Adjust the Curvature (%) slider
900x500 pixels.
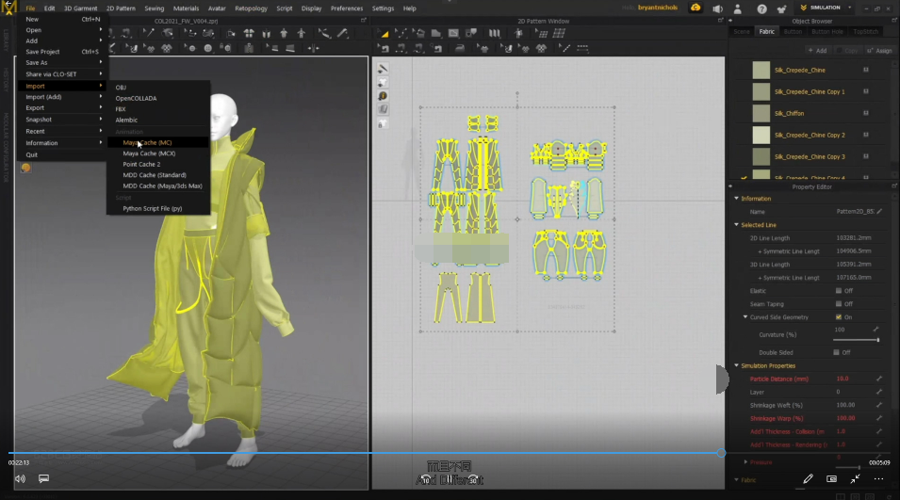pos(857,340)
